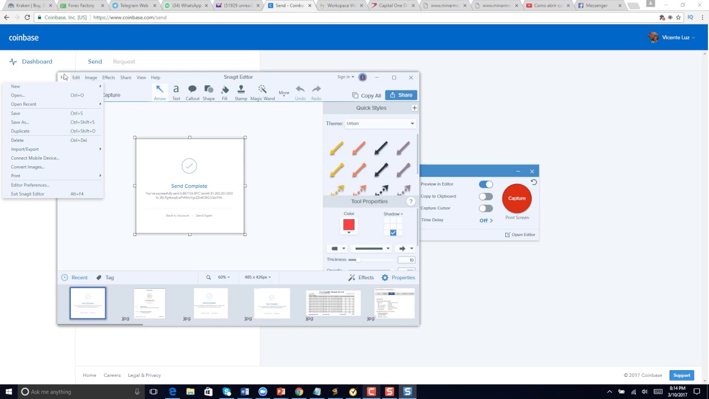
Task: Expand the More tools dropdown
Action: [284, 93]
